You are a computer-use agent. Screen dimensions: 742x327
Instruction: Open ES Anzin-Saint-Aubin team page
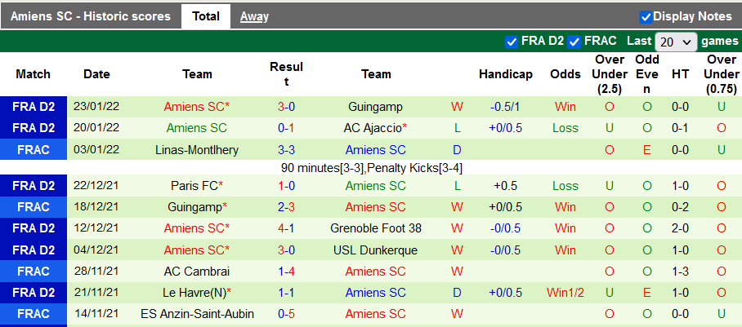[x=197, y=314]
